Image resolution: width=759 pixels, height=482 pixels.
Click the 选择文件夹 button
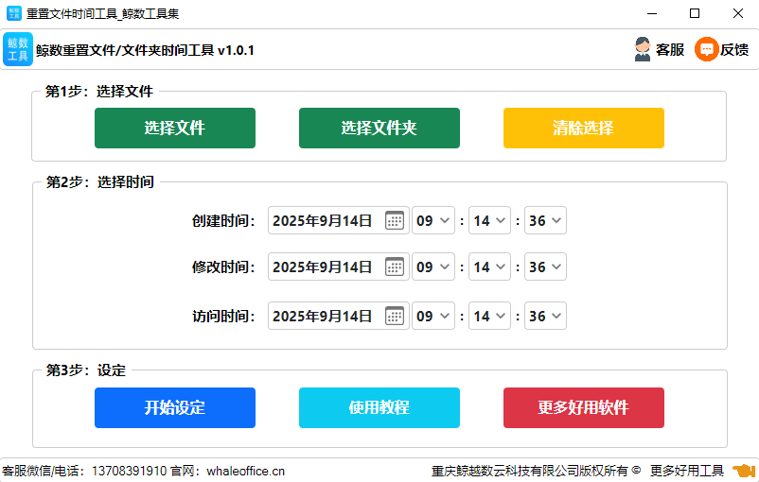coord(379,129)
